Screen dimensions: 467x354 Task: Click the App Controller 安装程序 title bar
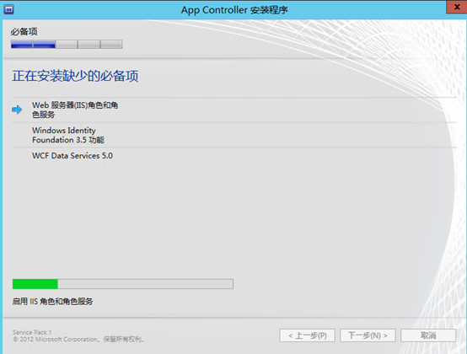(x=234, y=10)
